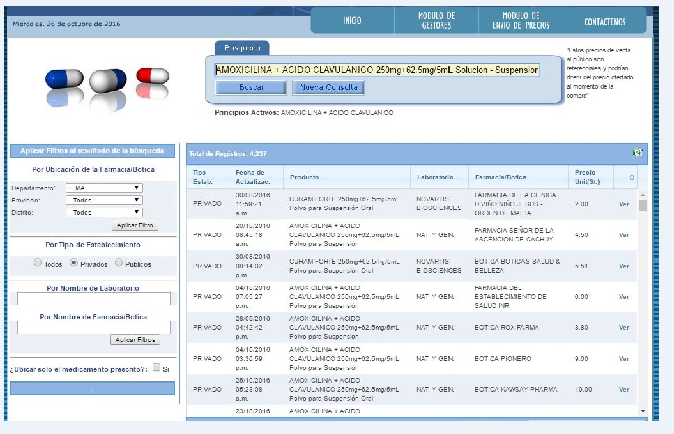Check the medicamento prescrito Si checkbox
This screenshot has width=674, height=434.
[x=156, y=368]
